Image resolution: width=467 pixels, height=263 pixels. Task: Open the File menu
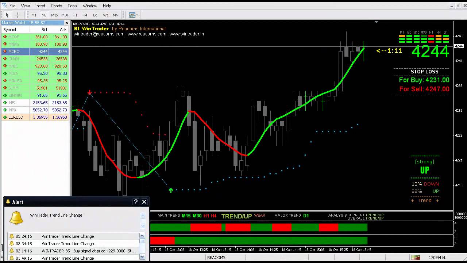[12, 6]
